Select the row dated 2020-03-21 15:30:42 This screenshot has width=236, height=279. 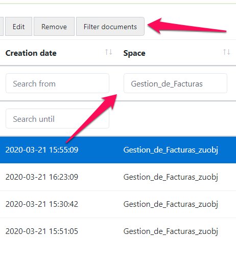coord(118,204)
